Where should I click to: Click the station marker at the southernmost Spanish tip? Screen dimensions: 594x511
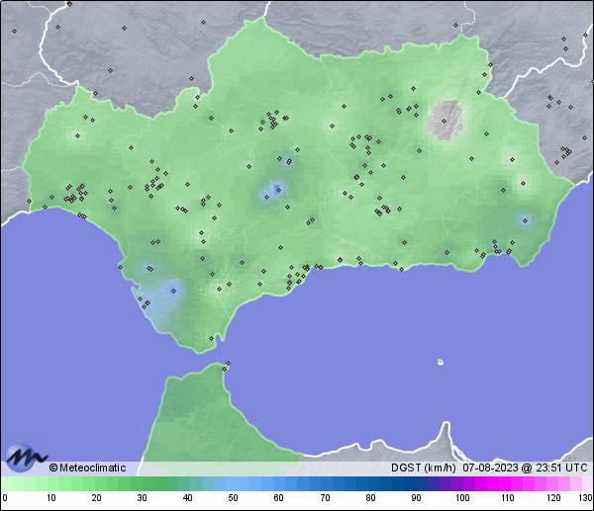point(212,338)
